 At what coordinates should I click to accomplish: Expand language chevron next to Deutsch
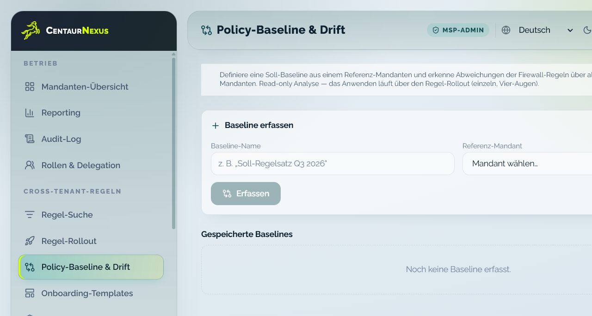(x=570, y=30)
